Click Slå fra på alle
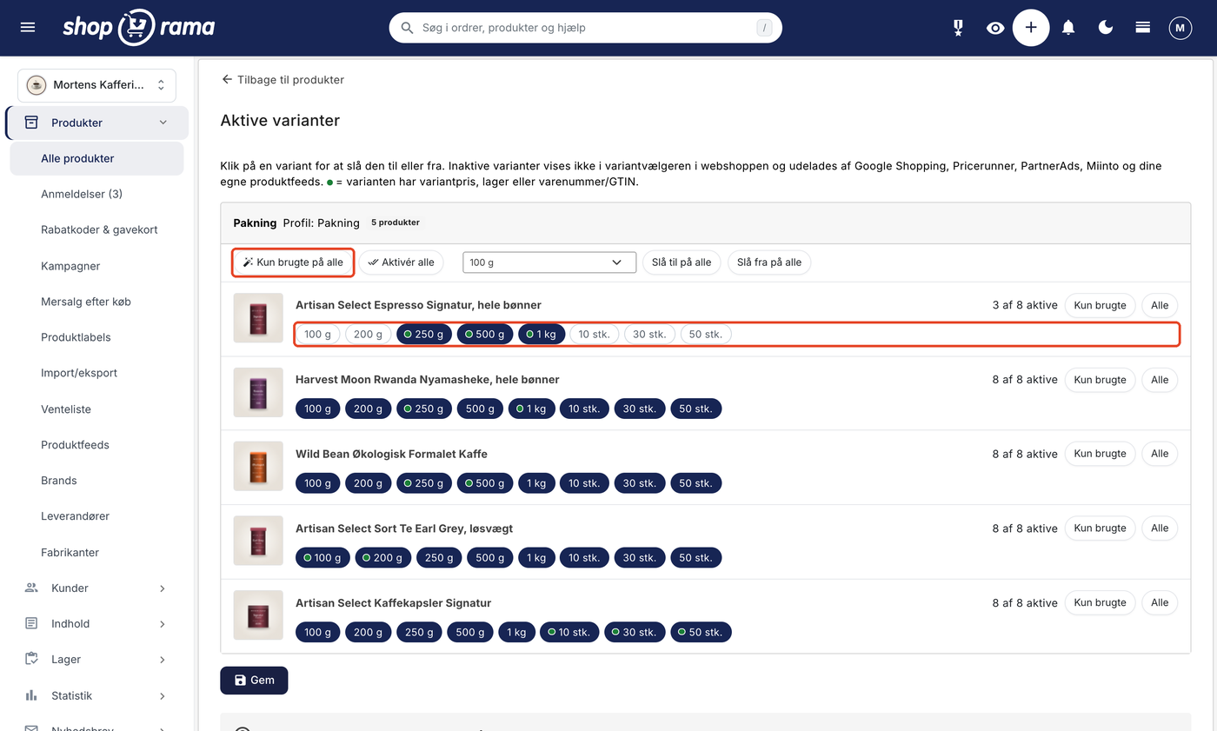The width and height of the screenshot is (1217, 731). pyautogui.click(x=769, y=262)
